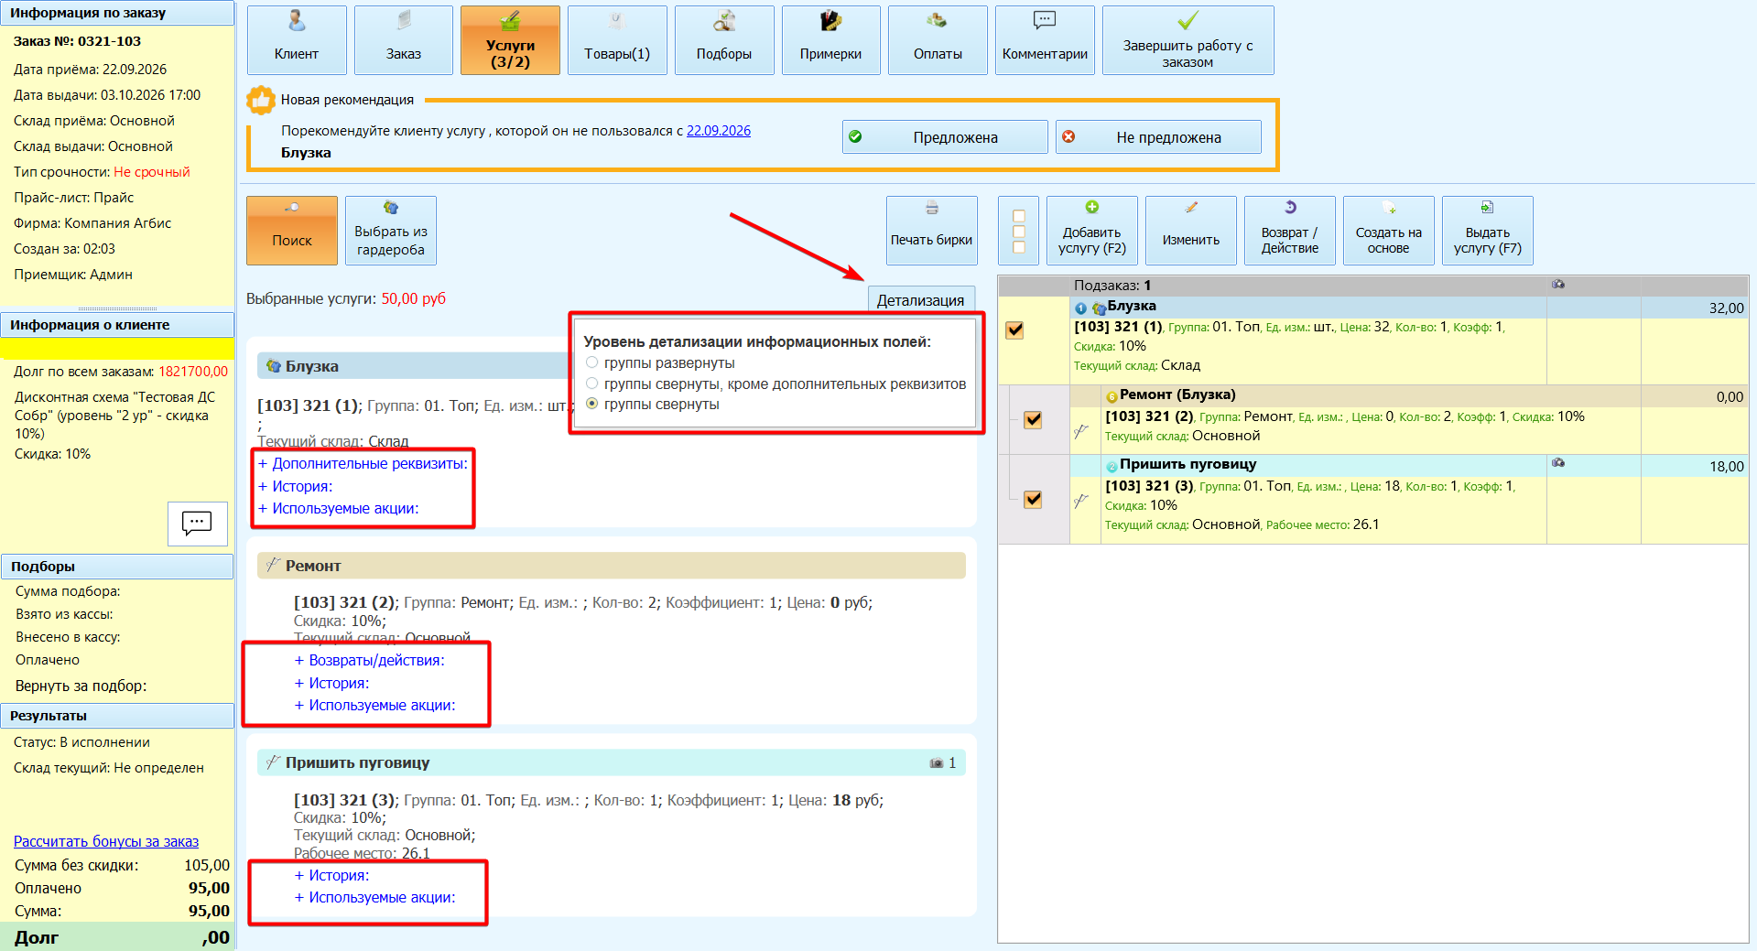Open the Оплаты section
This screenshot has height=951, width=1757.
(x=938, y=40)
